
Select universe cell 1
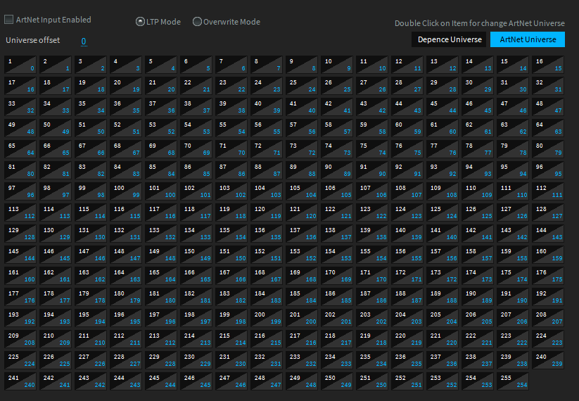pos(20,65)
